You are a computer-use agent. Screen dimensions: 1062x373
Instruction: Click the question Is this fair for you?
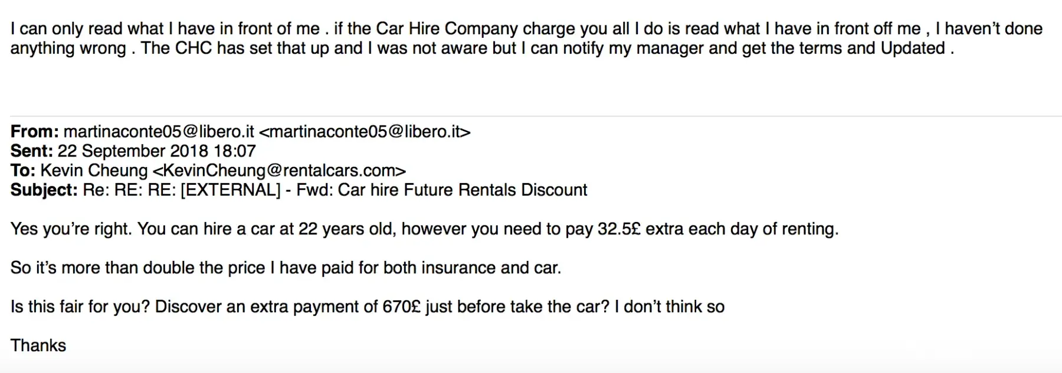[x=80, y=307]
